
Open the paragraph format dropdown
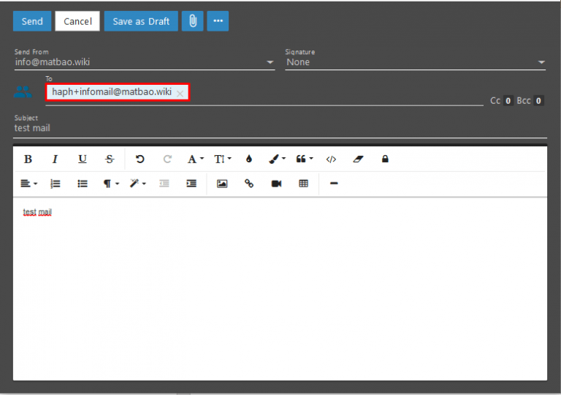(110, 184)
